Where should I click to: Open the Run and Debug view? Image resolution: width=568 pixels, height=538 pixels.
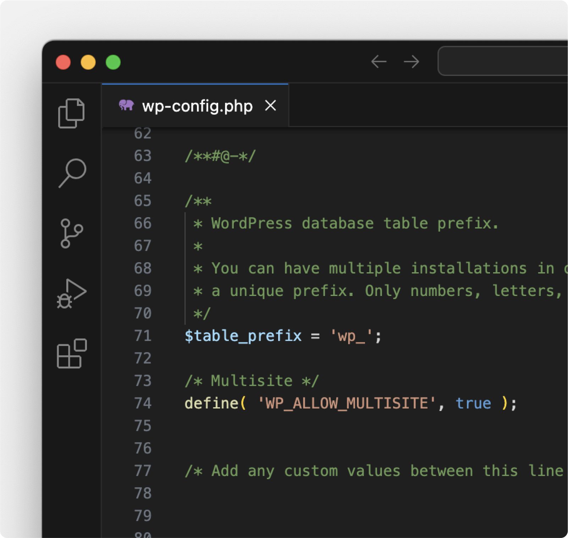click(x=72, y=293)
